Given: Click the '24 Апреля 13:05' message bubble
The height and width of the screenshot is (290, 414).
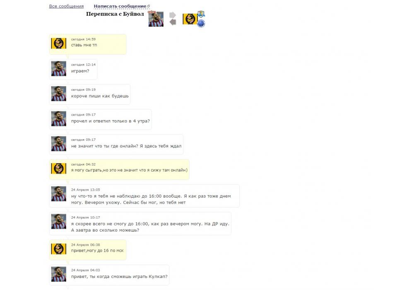Looking at the screenshot, I should 144,196.
